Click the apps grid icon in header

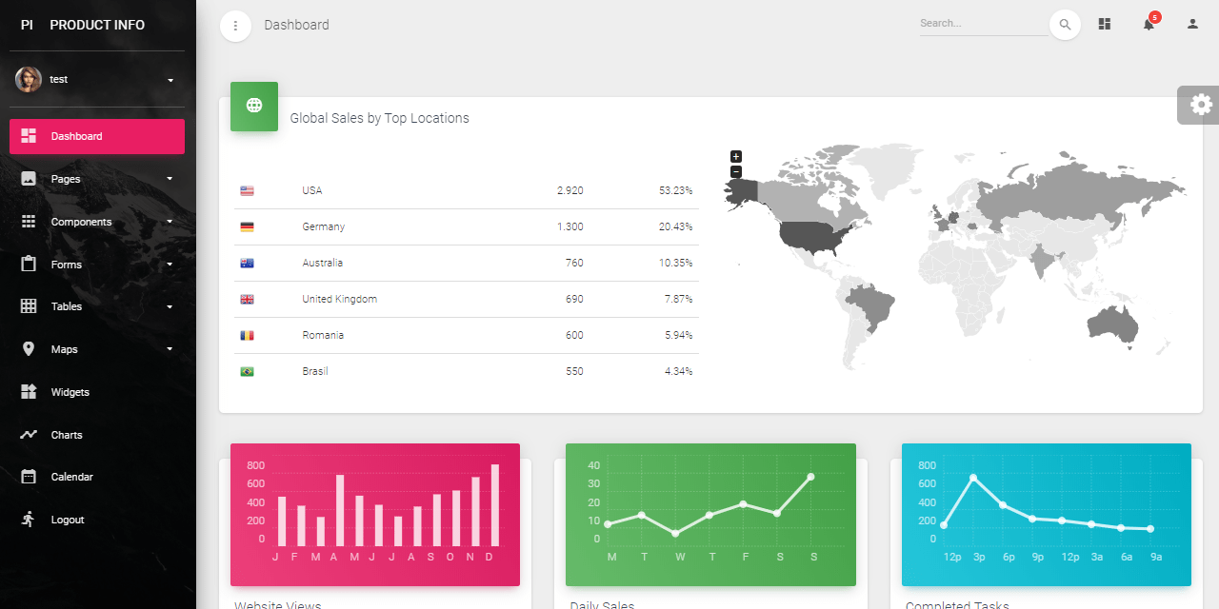click(x=1104, y=23)
